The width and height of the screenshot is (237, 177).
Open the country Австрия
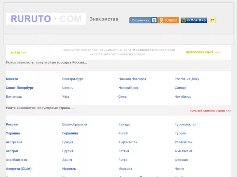[x=12, y=151]
